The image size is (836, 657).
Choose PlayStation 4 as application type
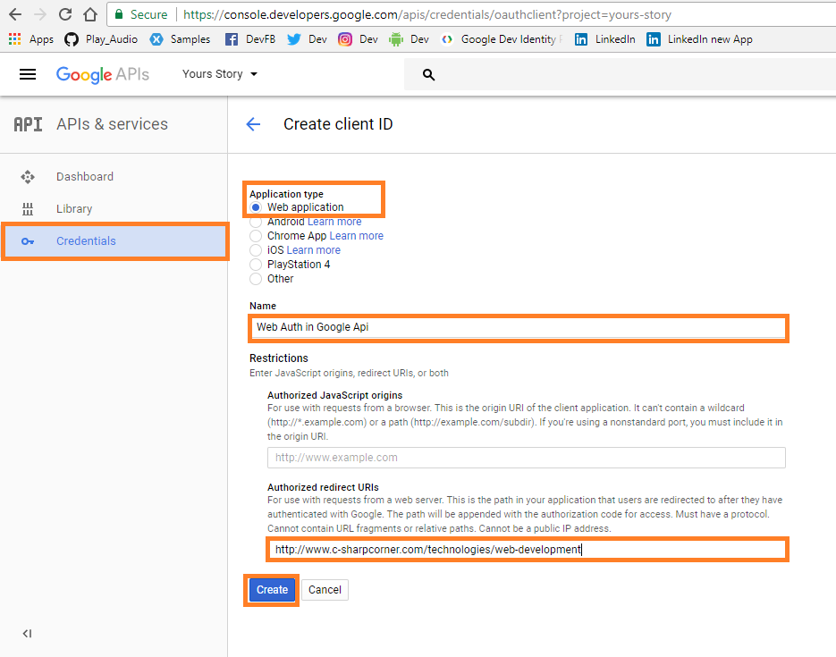(256, 264)
